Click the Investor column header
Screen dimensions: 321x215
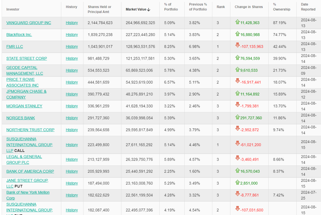coord(13,9)
